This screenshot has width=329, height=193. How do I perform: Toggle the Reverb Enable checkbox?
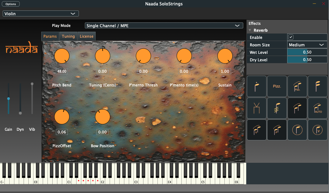(291, 37)
